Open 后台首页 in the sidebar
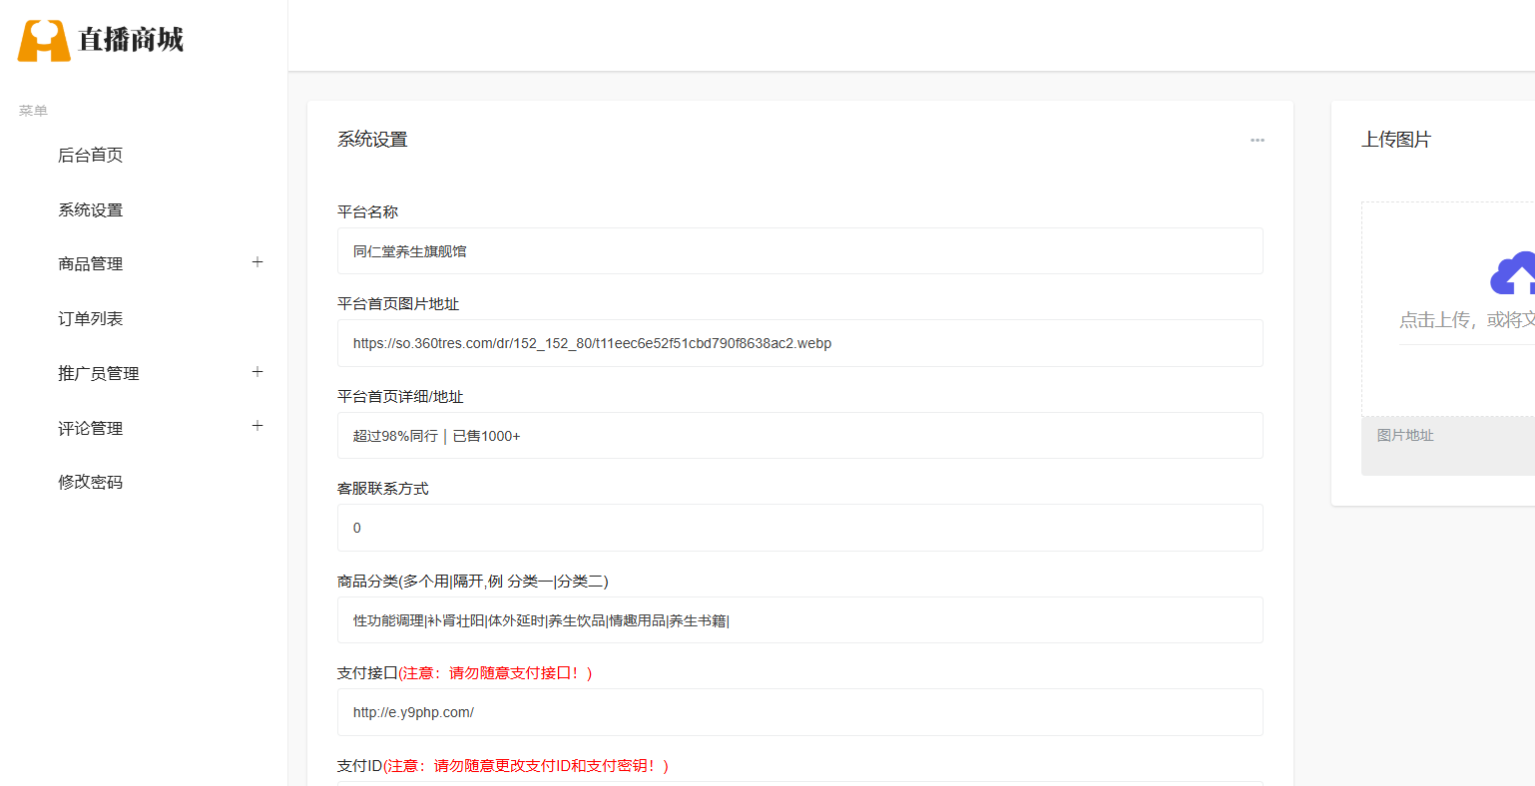The height and width of the screenshot is (786, 1535). (x=90, y=156)
